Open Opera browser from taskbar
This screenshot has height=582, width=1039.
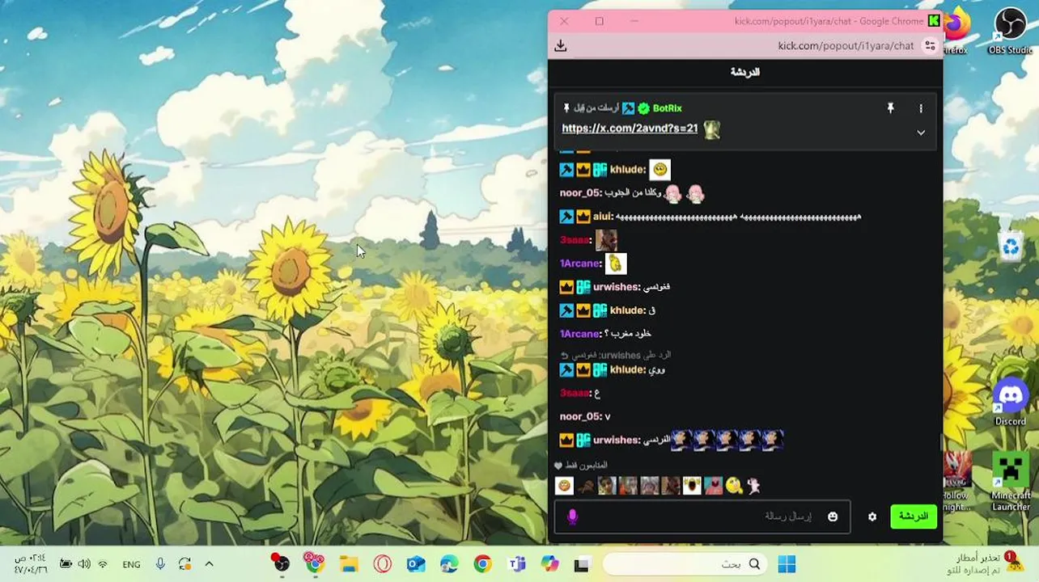coord(382,563)
